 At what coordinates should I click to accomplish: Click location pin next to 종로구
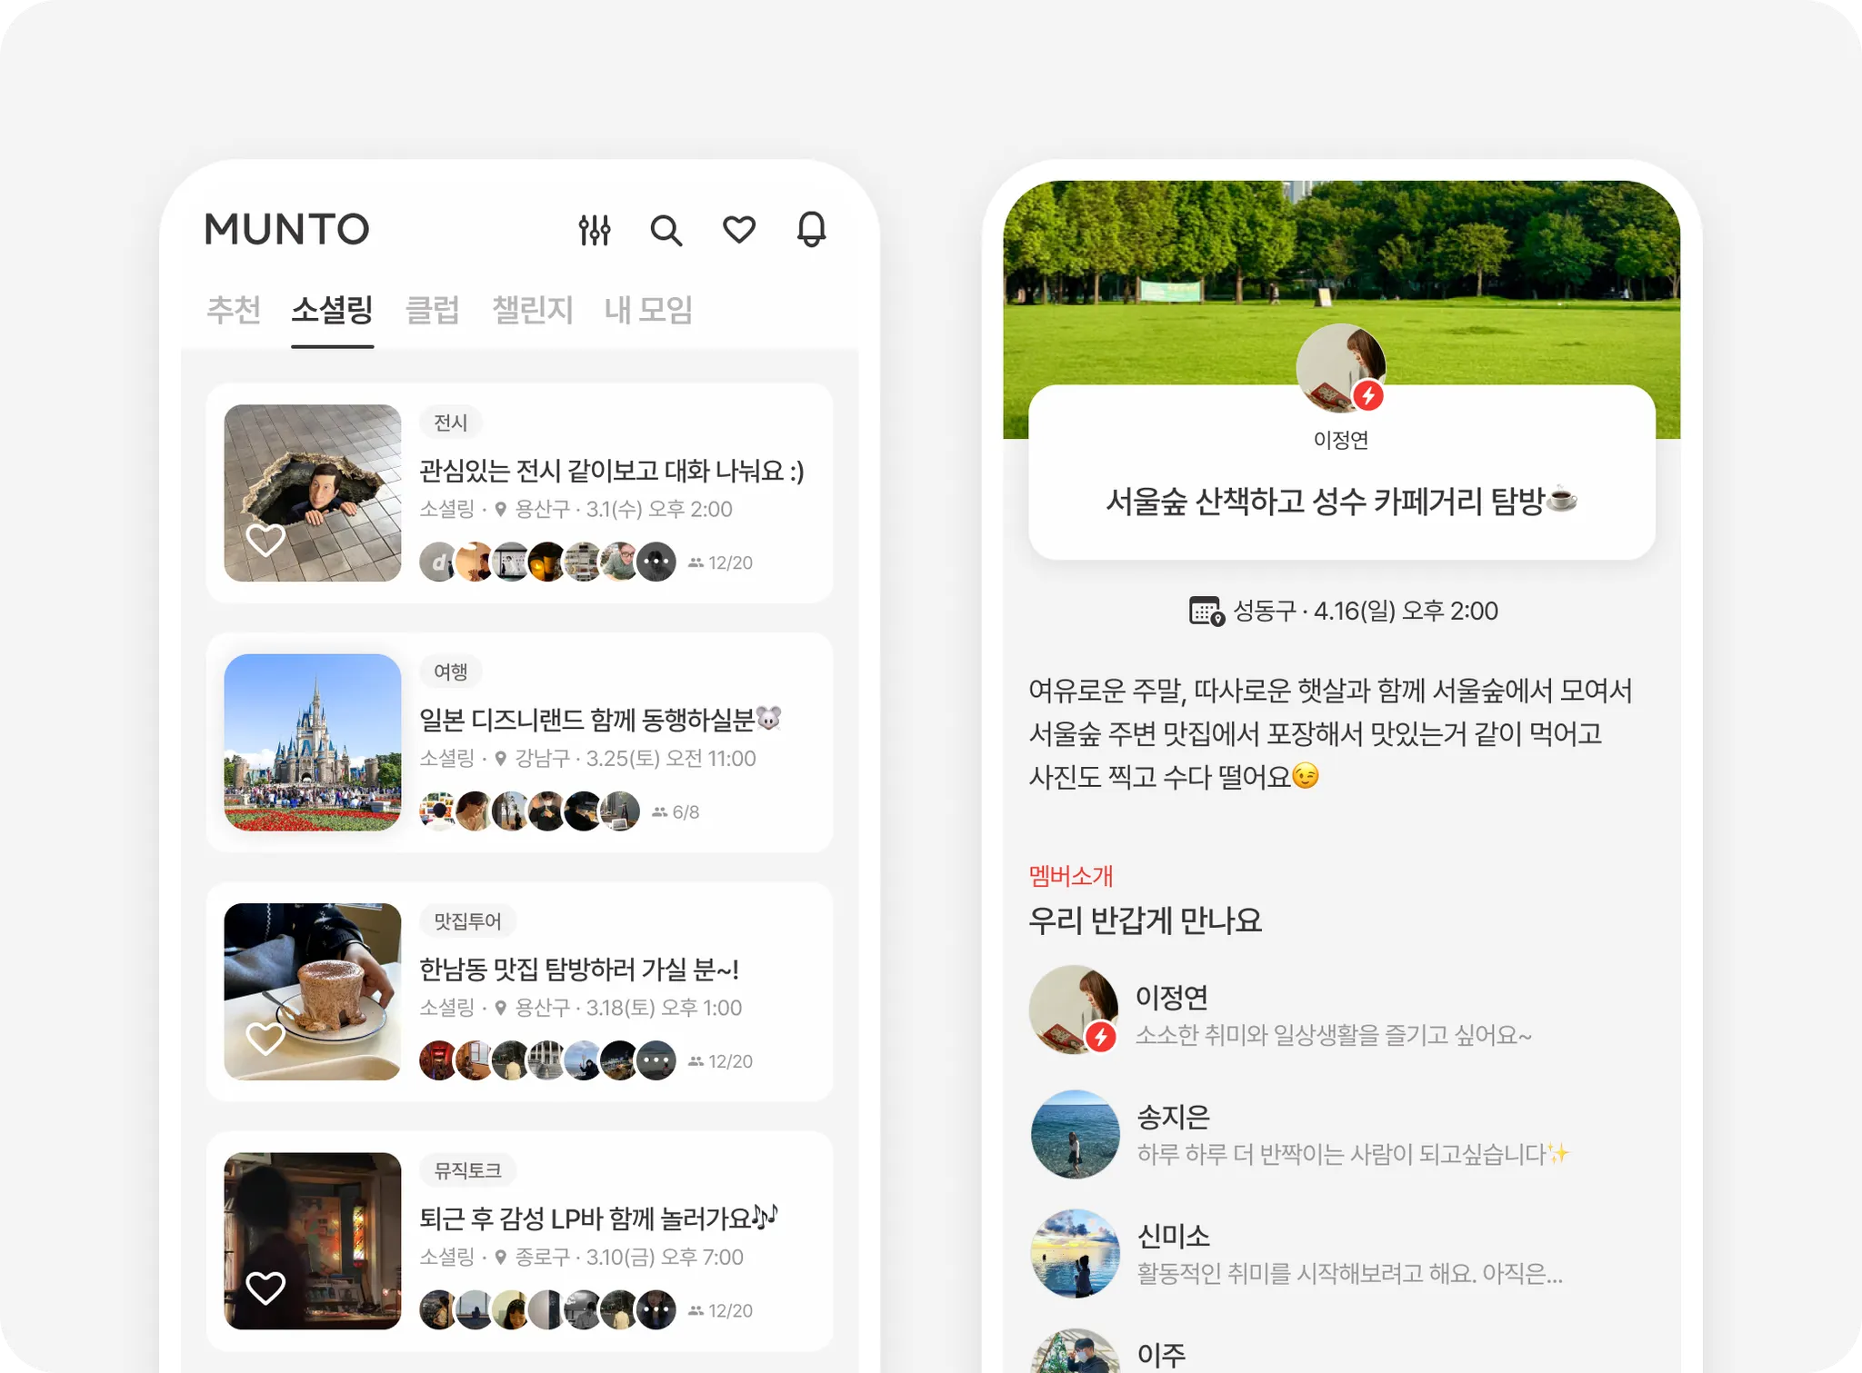pos(500,1258)
